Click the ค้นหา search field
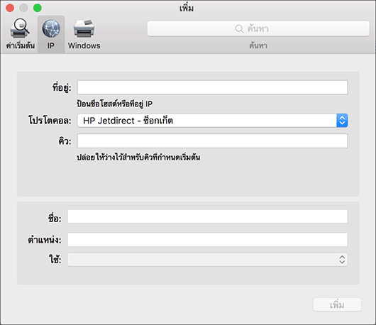 pos(258,28)
